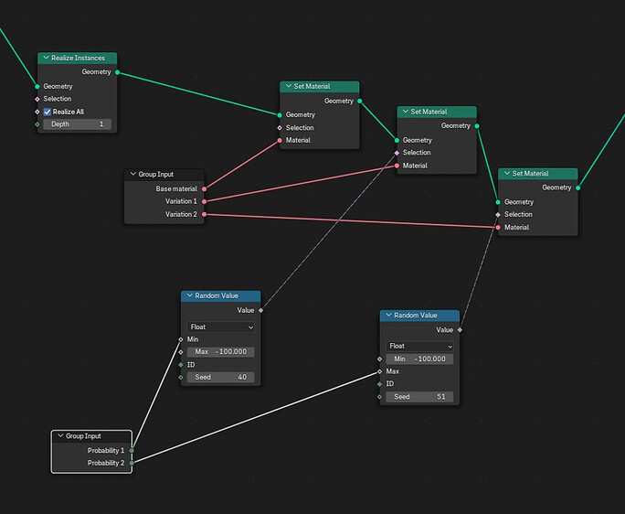
Task: Click ID input socket on Seed 40 node
Action: click(x=181, y=365)
